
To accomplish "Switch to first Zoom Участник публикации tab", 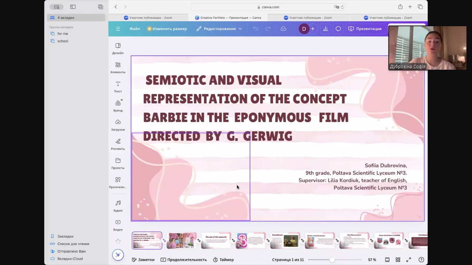I will 148,18.
